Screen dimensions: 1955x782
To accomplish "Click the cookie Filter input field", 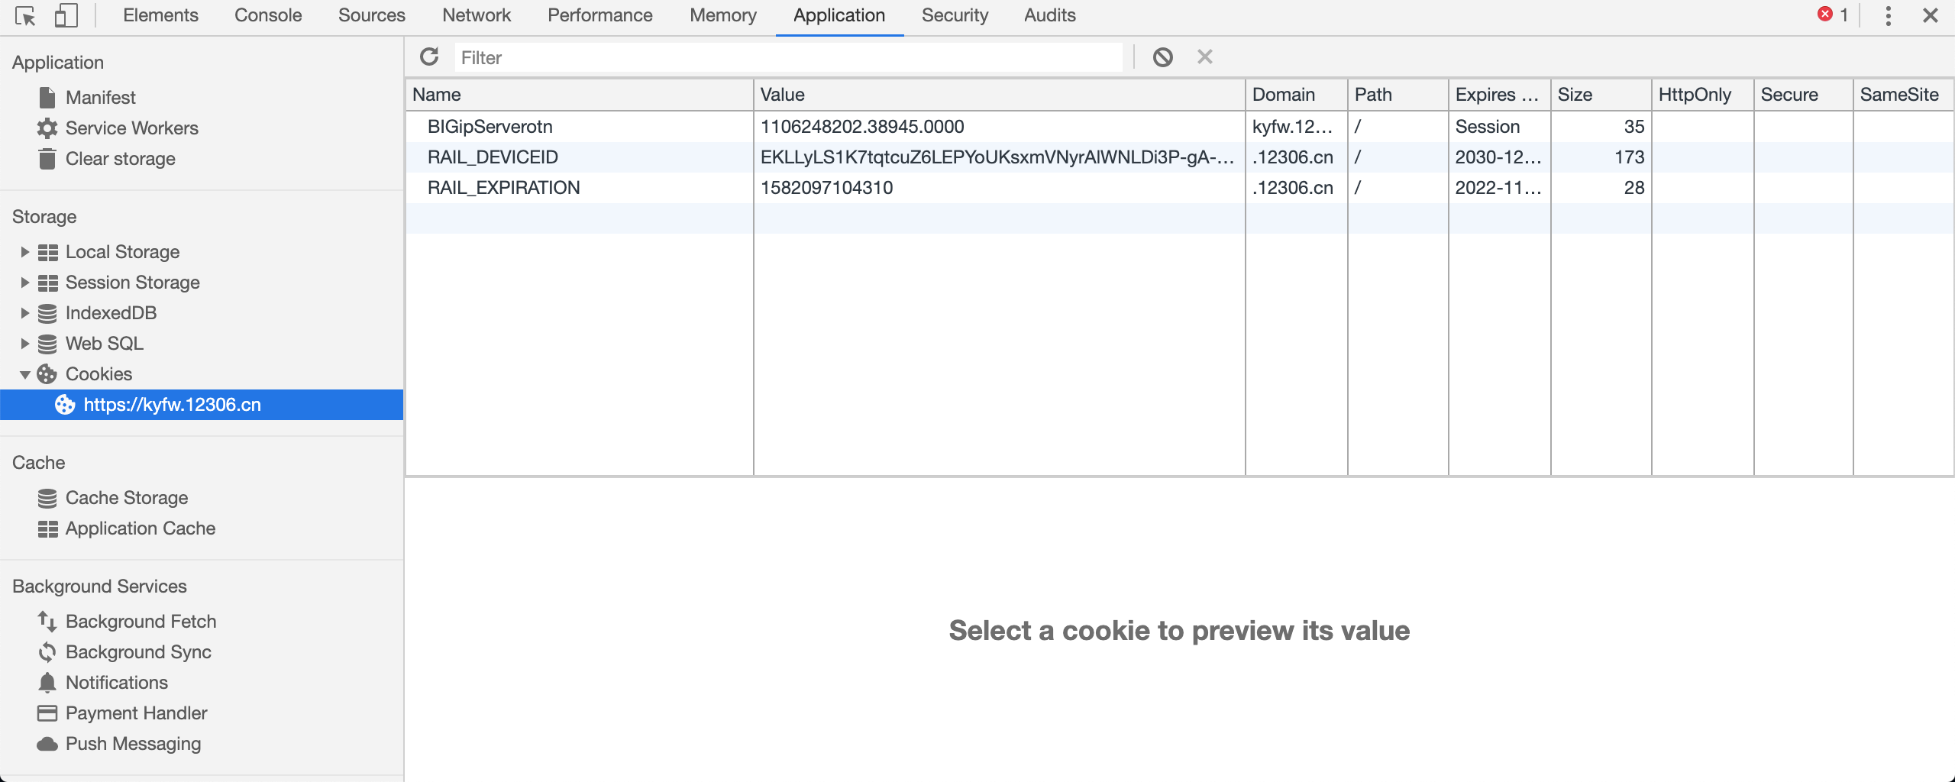I will click(x=787, y=58).
